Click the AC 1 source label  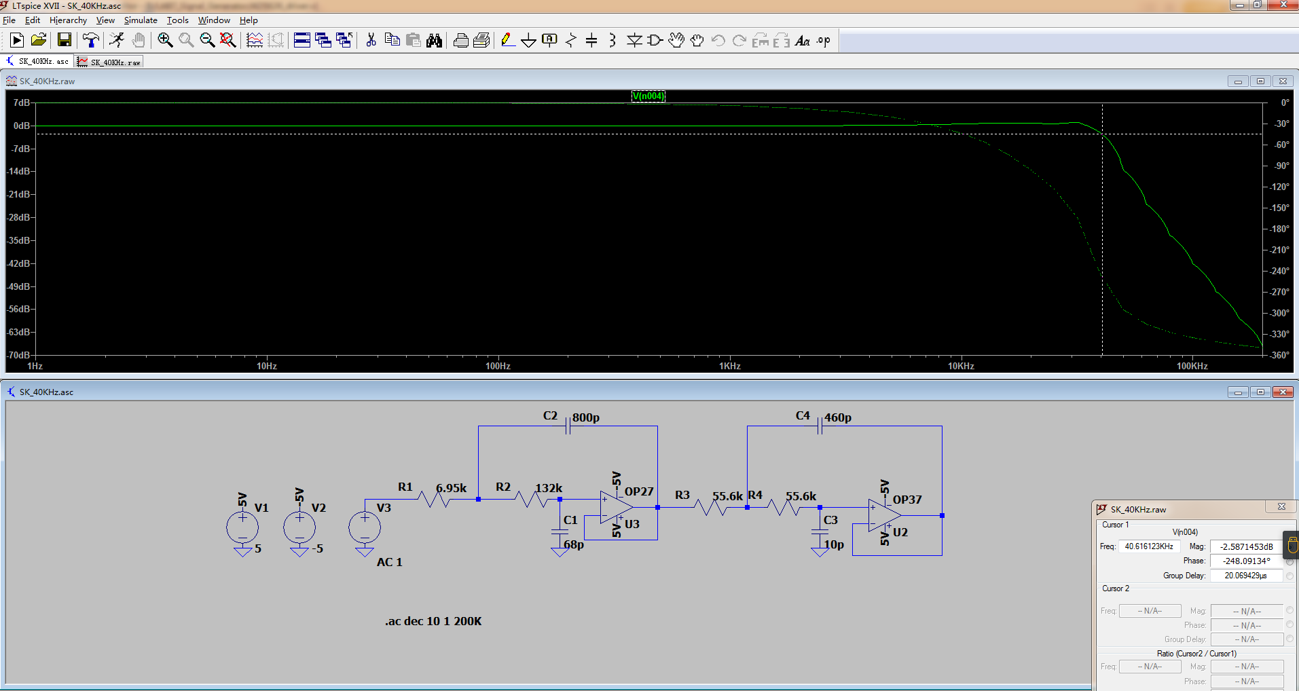[390, 562]
